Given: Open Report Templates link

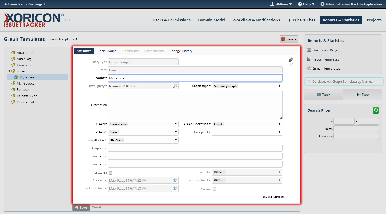Looking at the screenshot, I should pos(326,59).
